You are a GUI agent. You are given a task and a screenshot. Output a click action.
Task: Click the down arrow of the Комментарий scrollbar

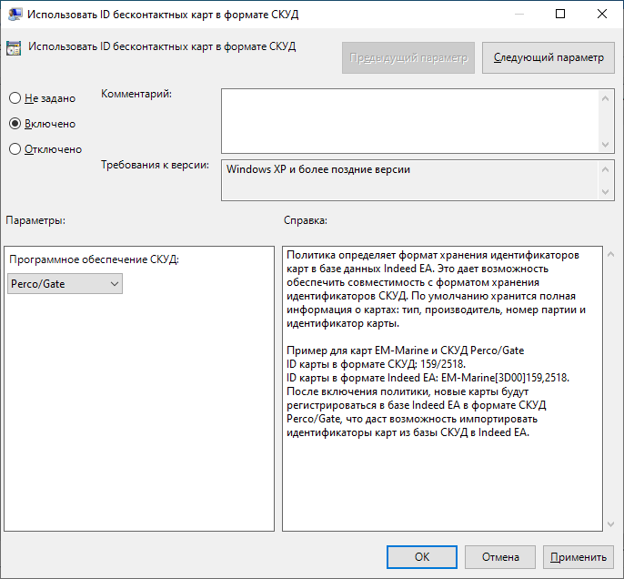point(606,145)
